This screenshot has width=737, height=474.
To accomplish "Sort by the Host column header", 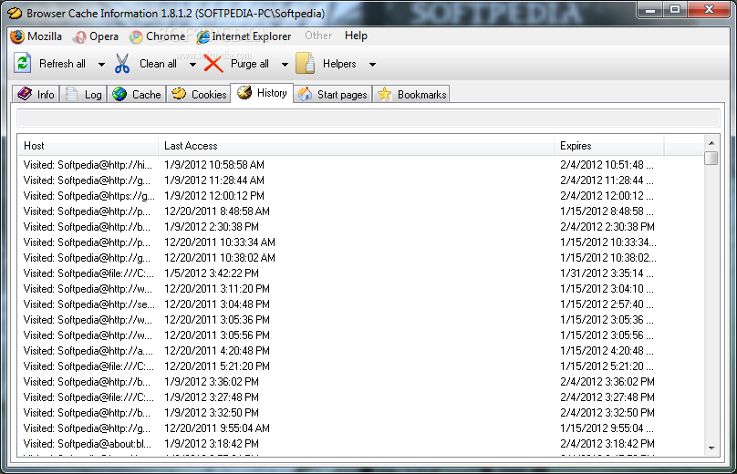I will [88, 146].
